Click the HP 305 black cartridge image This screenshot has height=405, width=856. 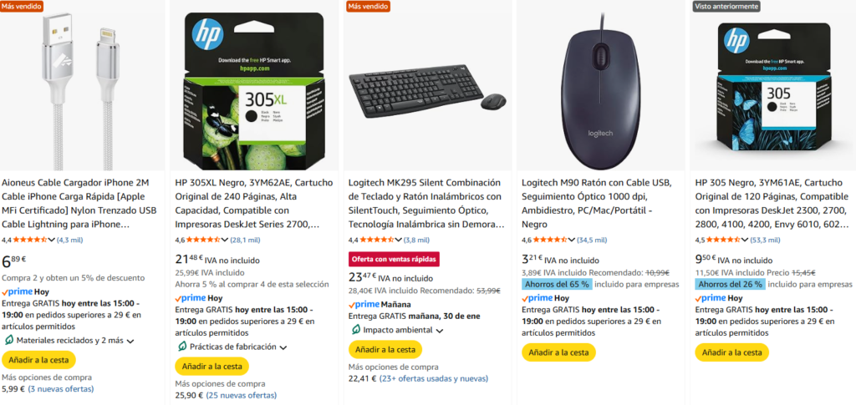(x=774, y=88)
